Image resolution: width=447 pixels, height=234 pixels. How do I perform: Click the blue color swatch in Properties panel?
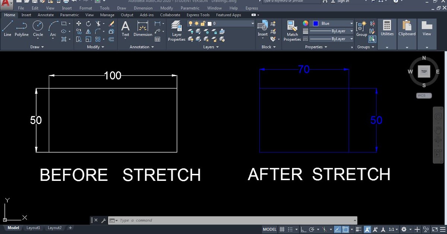317,23
